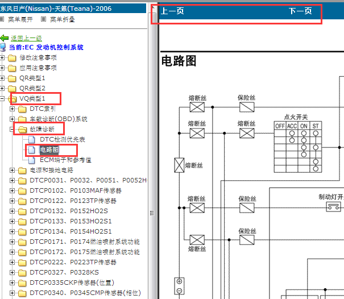Open the 返回上一级 link

point(26,38)
